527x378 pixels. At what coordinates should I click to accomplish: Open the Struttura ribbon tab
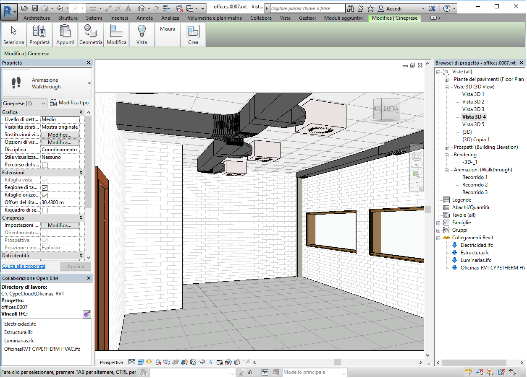tap(68, 18)
